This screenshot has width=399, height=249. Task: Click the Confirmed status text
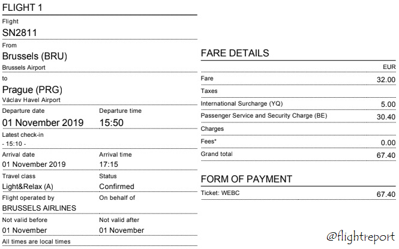click(x=117, y=187)
